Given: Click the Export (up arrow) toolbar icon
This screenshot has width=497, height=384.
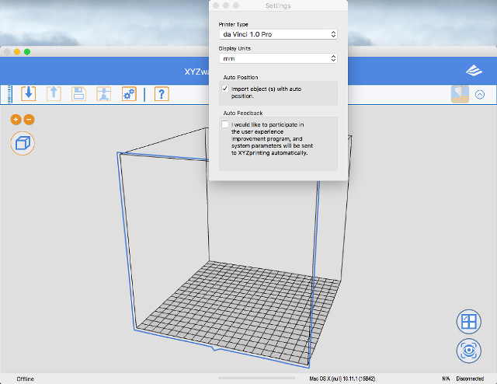Looking at the screenshot, I should click(x=54, y=93).
